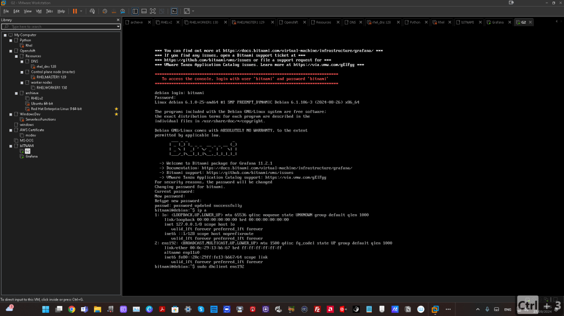Open the VM menu
Image resolution: width=564 pixels, height=316 pixels.
(x=39, y=11)
